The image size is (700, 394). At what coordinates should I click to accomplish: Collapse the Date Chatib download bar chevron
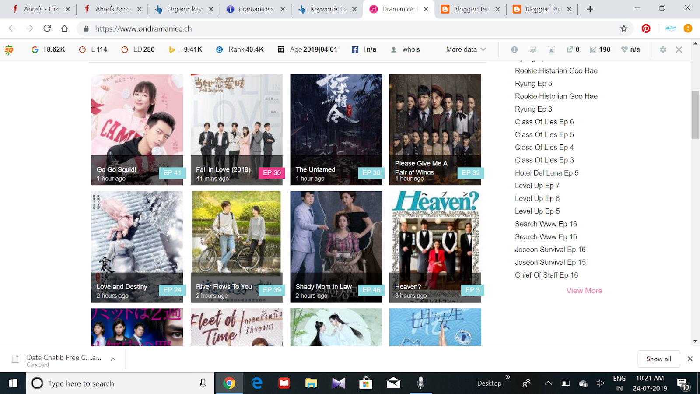point(113,359)
